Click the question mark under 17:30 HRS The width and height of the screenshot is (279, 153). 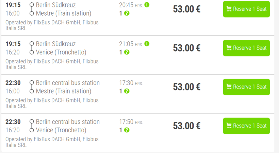coord(127,91)
